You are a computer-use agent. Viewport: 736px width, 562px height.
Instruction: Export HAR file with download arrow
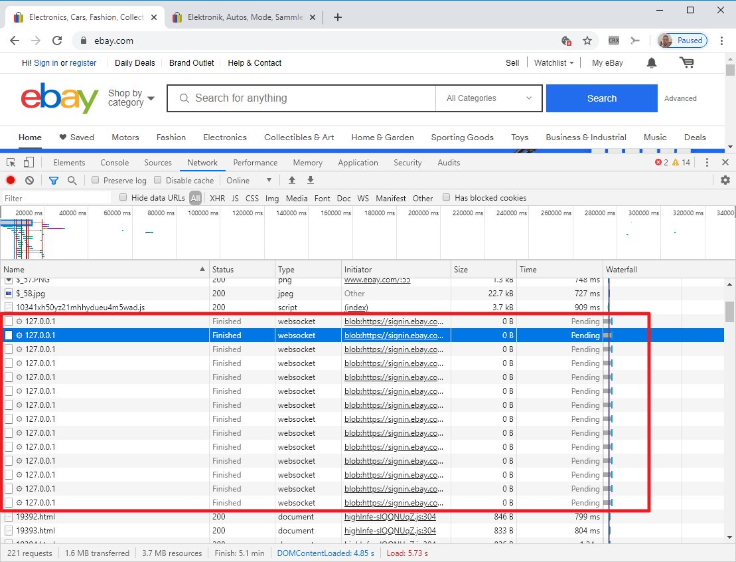point(311,181)
